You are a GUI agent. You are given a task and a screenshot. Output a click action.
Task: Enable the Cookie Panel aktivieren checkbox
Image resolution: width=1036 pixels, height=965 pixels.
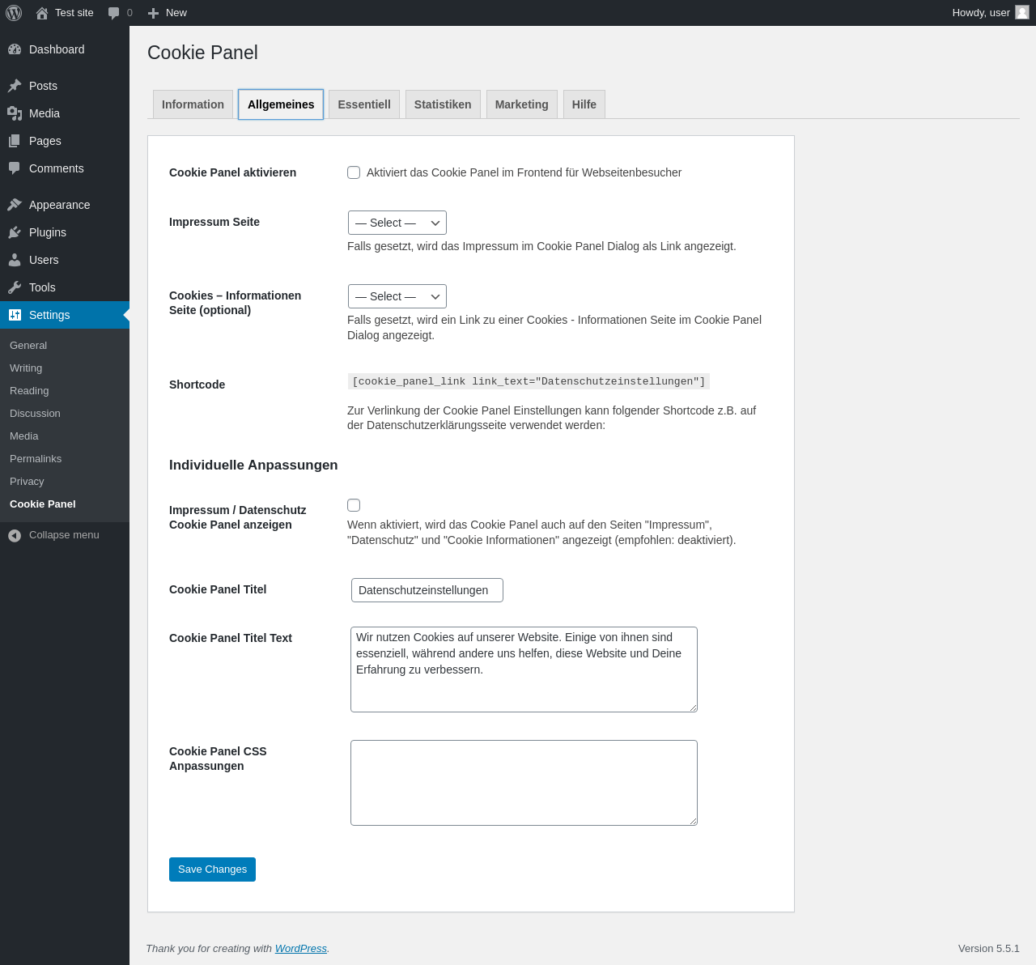[354, 172]
